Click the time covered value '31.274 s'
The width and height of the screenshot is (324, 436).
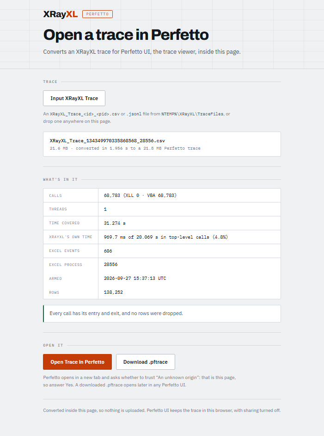(115, 223)
